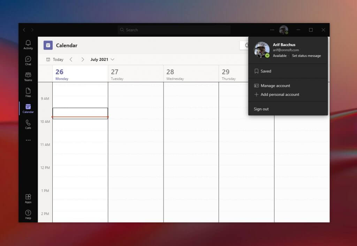
Task: Go to next week arrow
Action: click(x=83, y=59)
